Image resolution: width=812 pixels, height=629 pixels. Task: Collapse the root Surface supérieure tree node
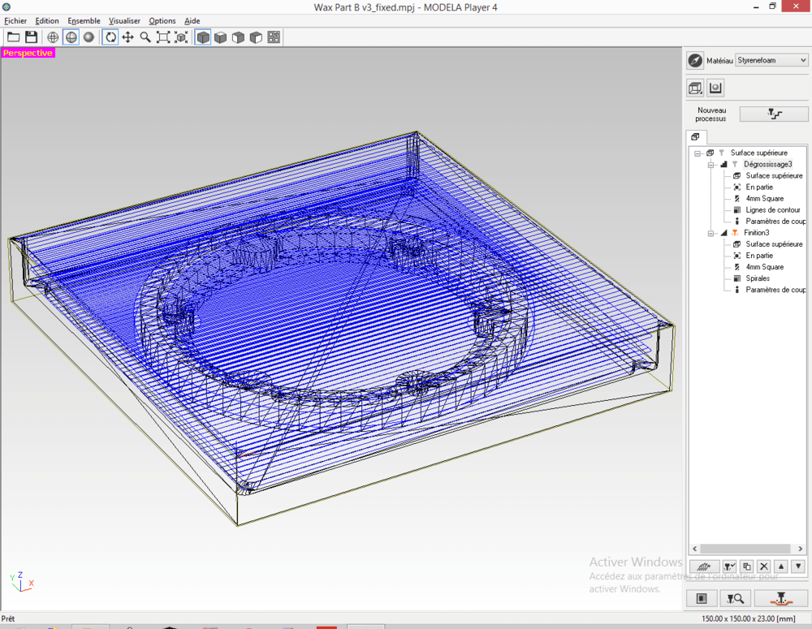pyautogui.click(x=698, y=153)
